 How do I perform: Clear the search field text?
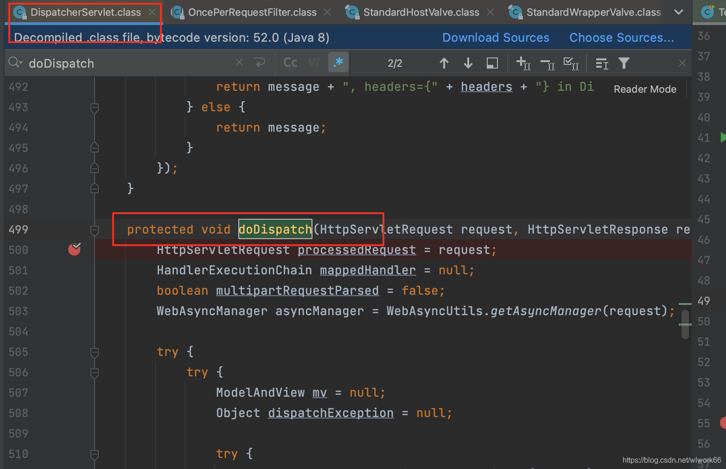(239, 63)
